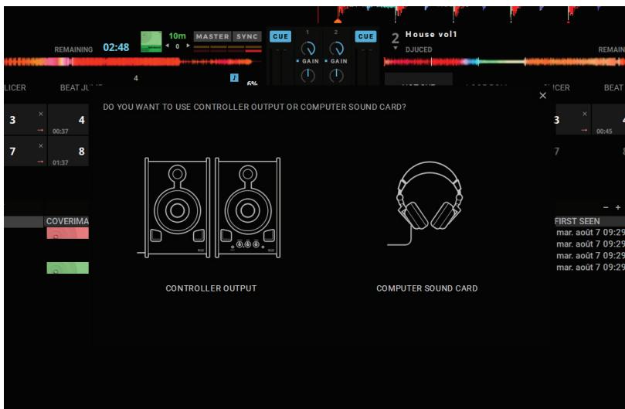Viewport: 625px width, 409px height.
Task: Sort by COVERIMAGE column header
Action: [x=67, y=221]
